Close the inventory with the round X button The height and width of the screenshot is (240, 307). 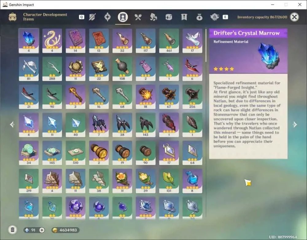tap(294, 17)
